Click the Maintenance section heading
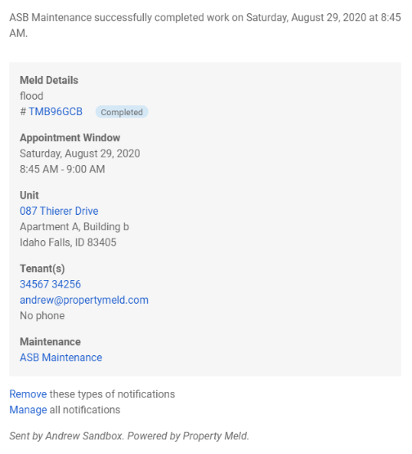This screenshot has width=412, height=454. (50, 342)
